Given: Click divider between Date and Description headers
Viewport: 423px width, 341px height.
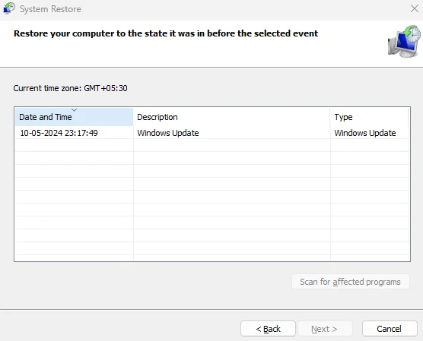Looking at the screenshot, I should tap(133, 117).
